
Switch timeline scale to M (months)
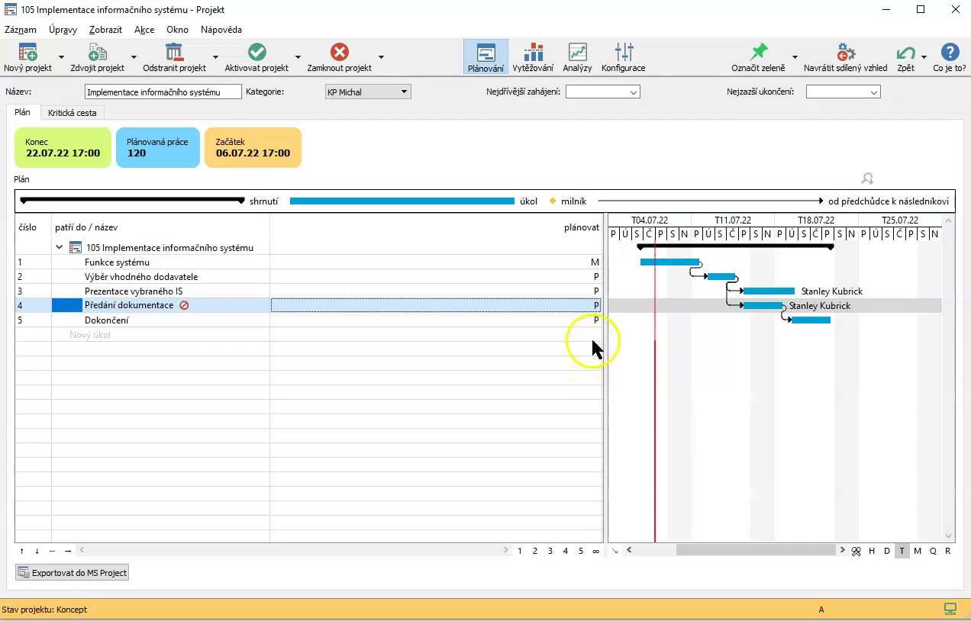tap(918, 551)
